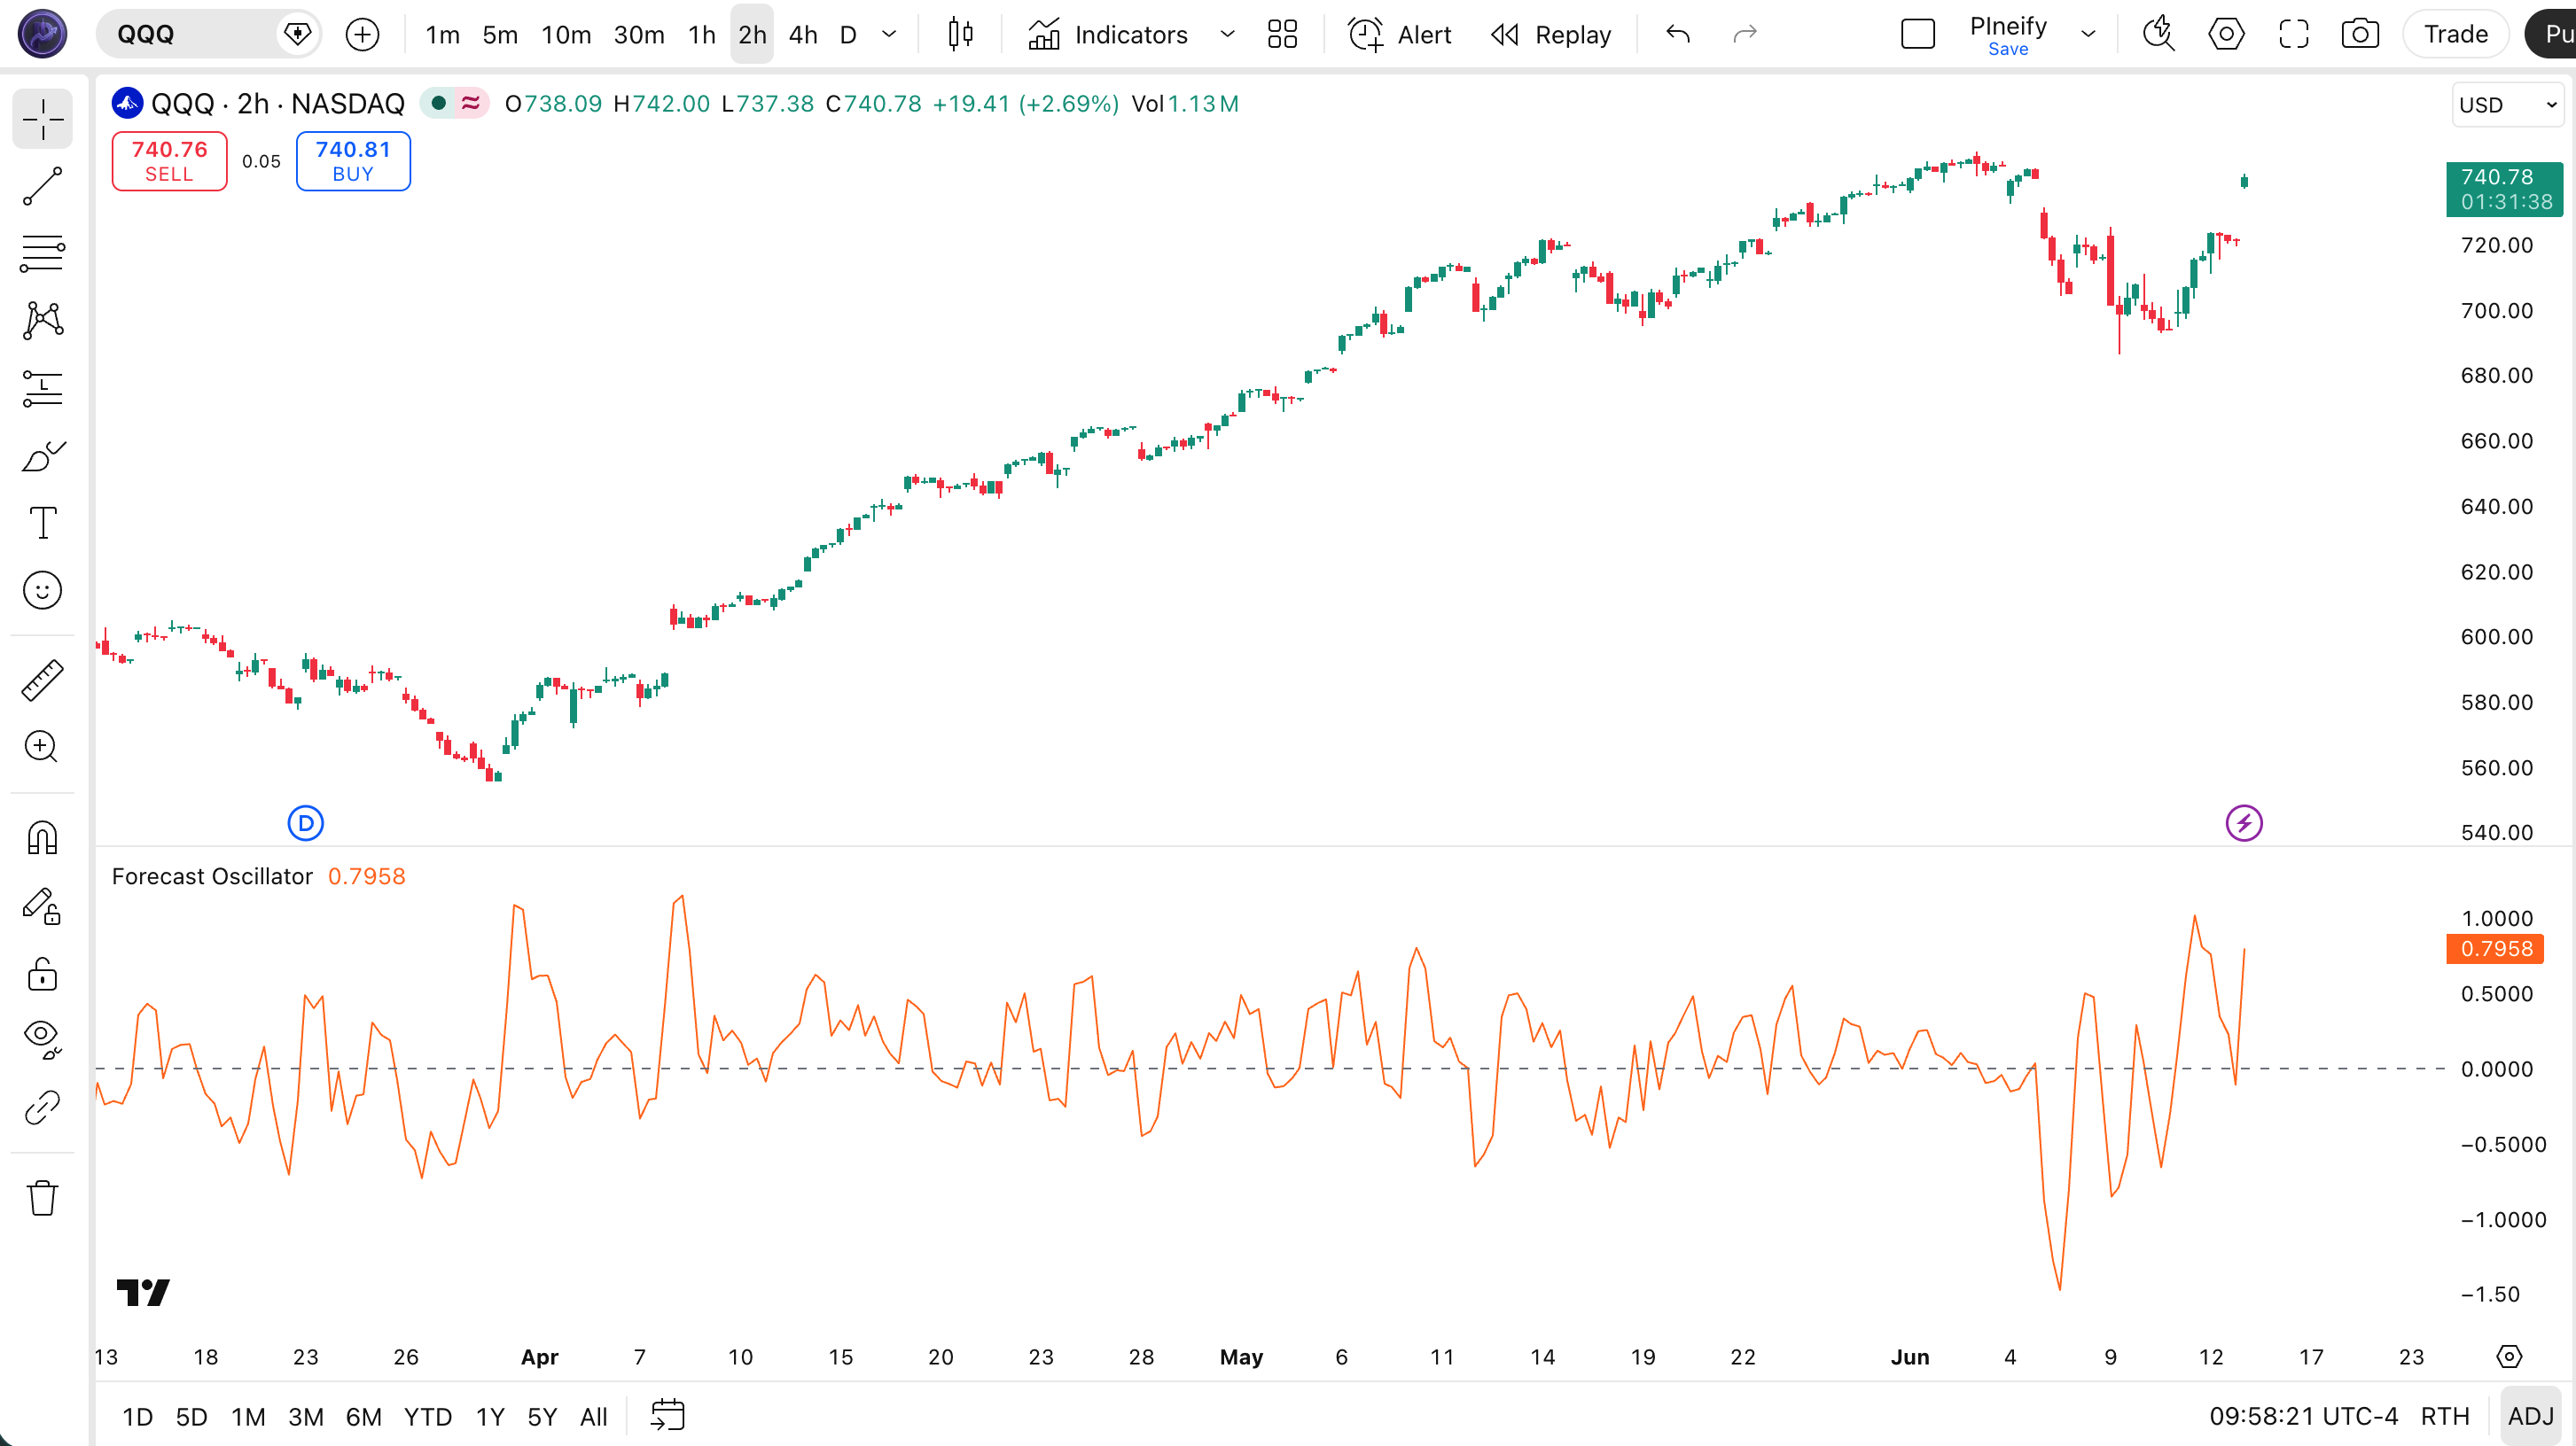
Task: Switch to 5m timeframe
Action: (x=500, y=35)
